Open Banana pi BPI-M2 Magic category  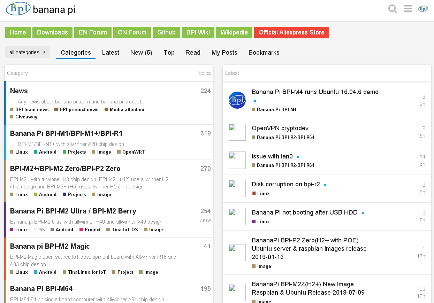[50, 246]
